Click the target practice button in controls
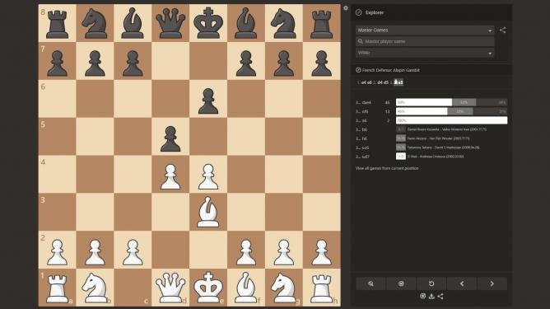Viewport: 550px width, 309px height. [401, 283]
